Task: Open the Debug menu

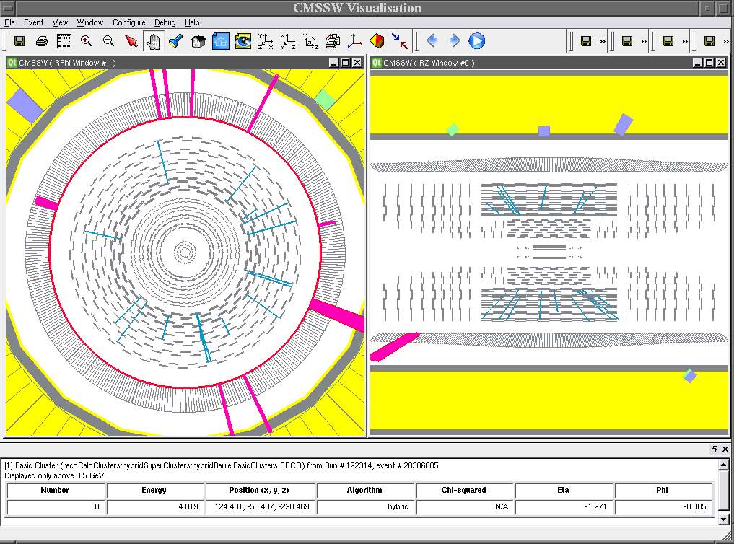Action: pyautogui.click(x=165, y=22)
